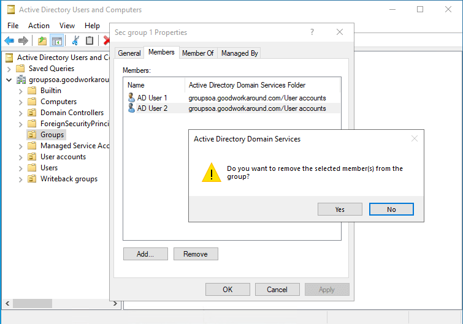Click the Help question mark in Properties
This screenshot has height=324, width=463.
pos(312,32)
